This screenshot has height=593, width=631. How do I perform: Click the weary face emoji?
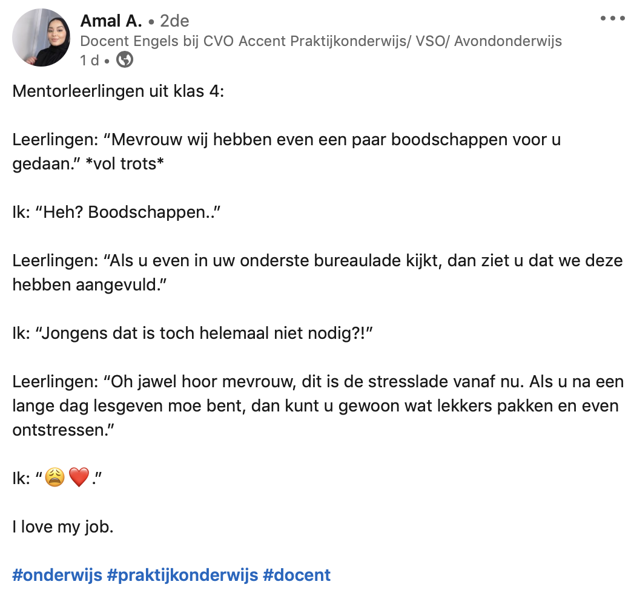point(55,479)
